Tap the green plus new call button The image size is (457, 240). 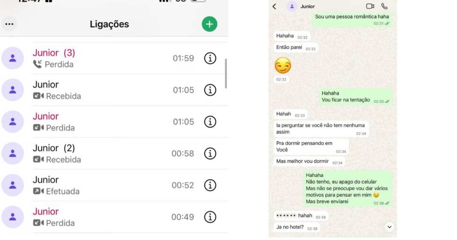[209, 24]
